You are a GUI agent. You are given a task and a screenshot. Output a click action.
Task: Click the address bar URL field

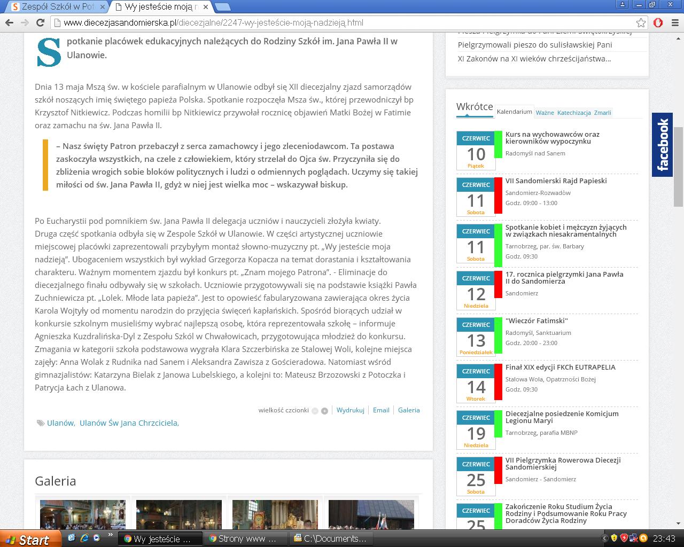pos(342,22)
